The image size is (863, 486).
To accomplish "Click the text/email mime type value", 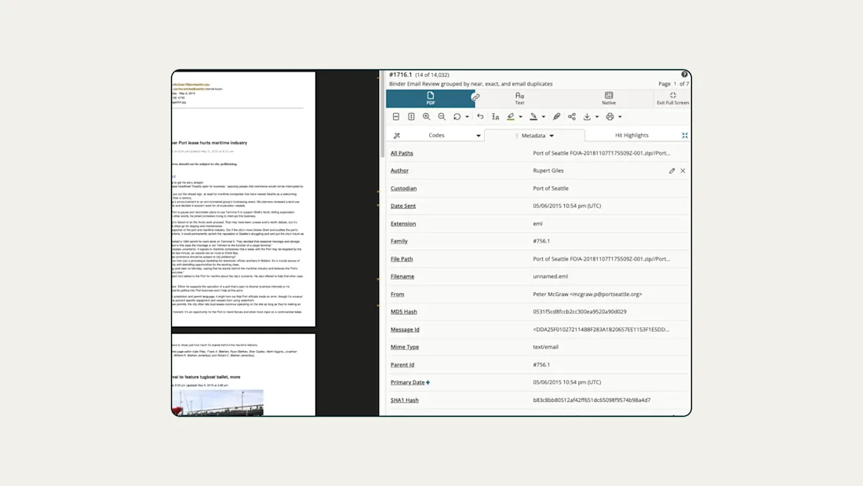I will (545, 347).
